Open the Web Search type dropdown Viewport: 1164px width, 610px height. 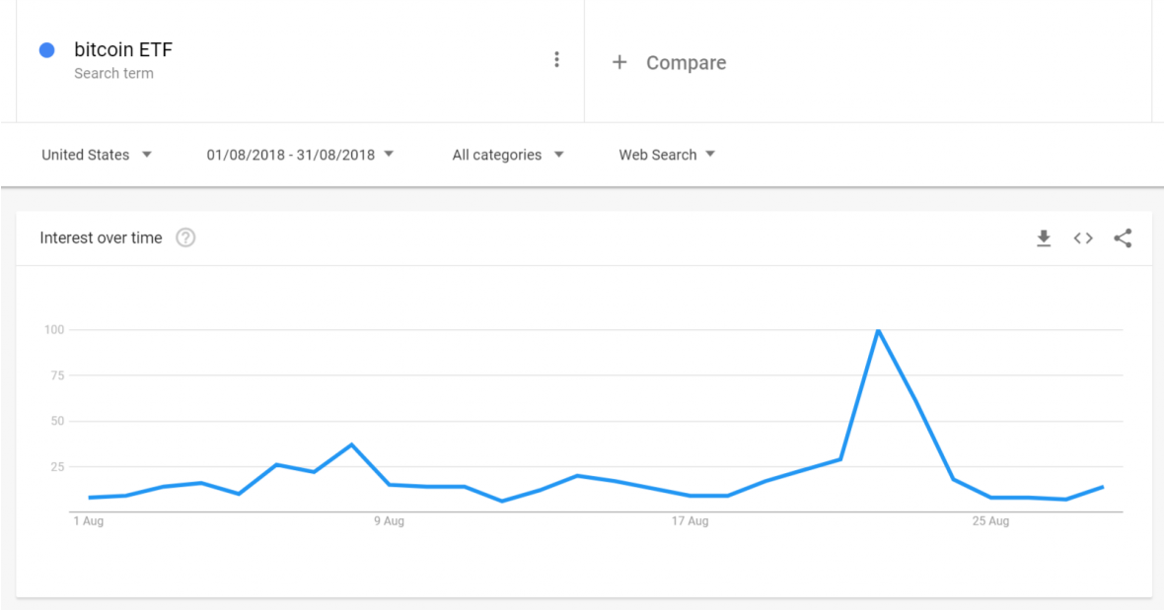pos(667,155)
